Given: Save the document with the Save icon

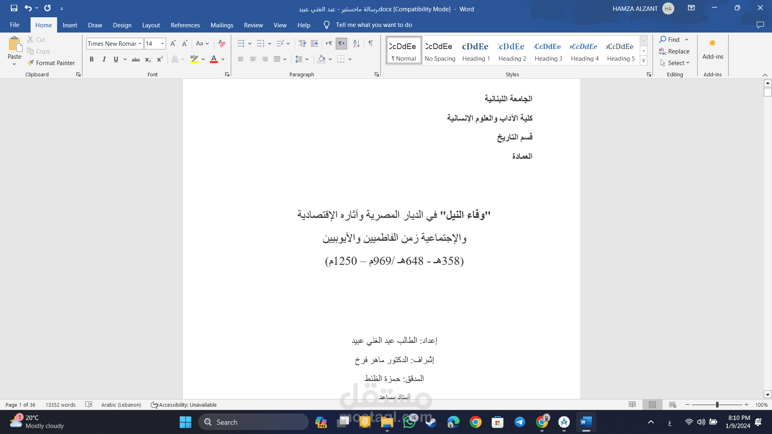Looking at the screenshot, I should 14,8.
